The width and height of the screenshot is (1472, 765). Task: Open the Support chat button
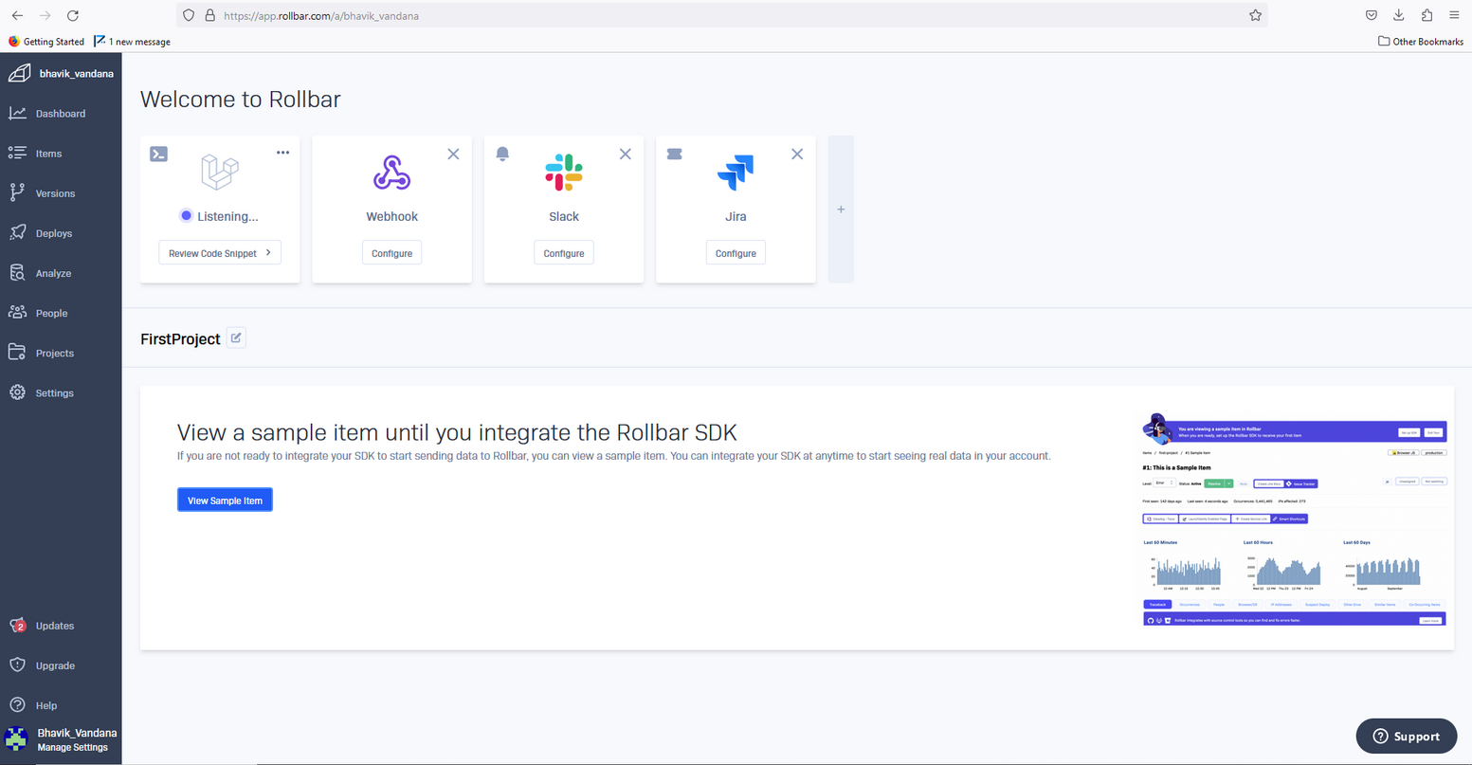click(x=1407, y=737)
